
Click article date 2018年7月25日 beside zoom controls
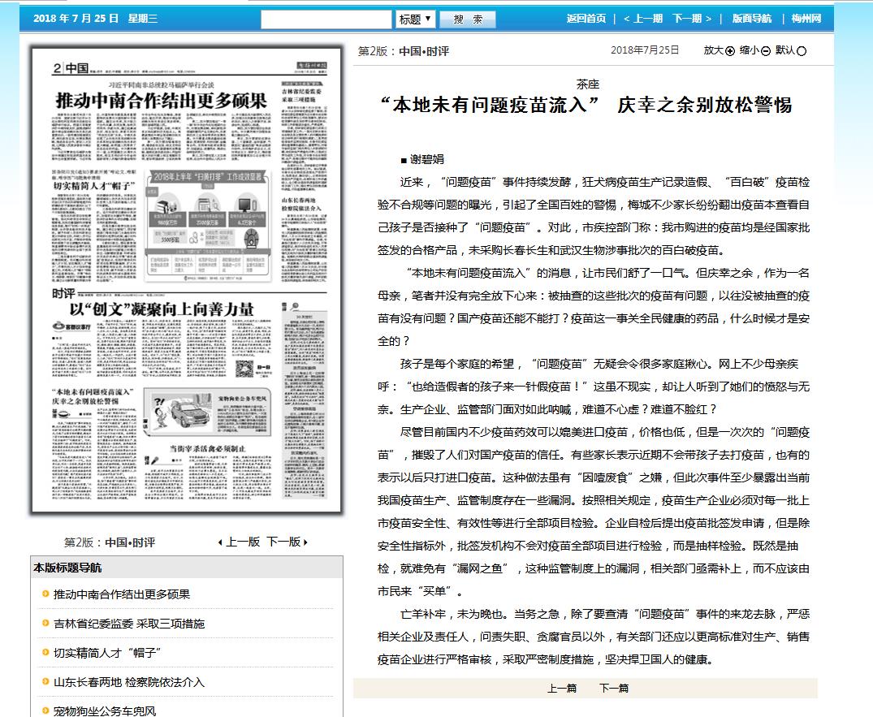pyautogui.click(x=645, y=50)
